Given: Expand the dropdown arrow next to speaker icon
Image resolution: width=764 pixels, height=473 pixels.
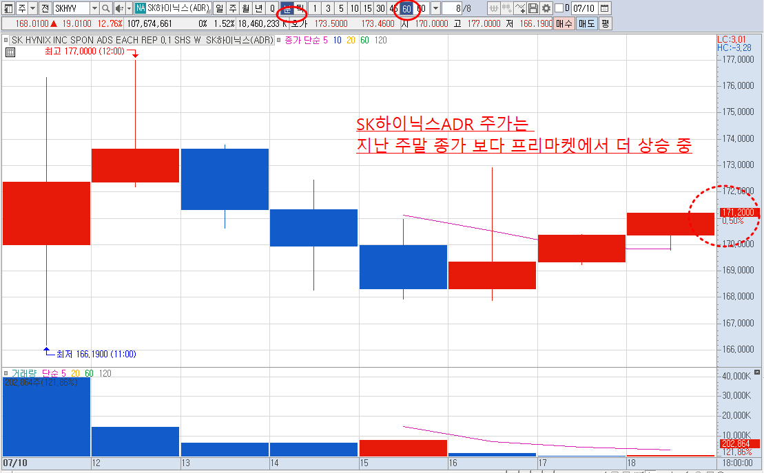Looking at the screenshot, I should click(129, 8).
